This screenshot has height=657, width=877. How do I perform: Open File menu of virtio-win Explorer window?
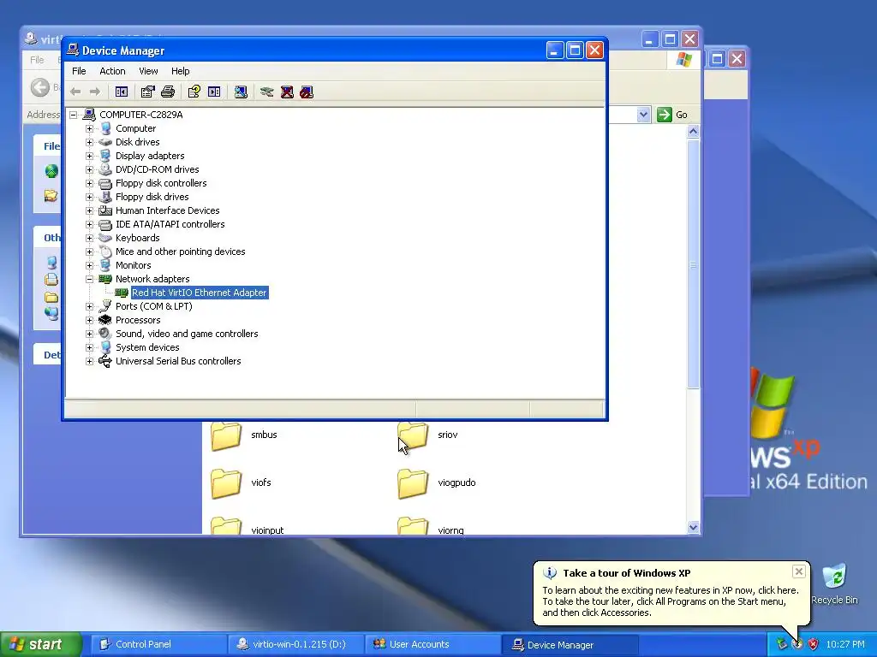coord(37,60)
